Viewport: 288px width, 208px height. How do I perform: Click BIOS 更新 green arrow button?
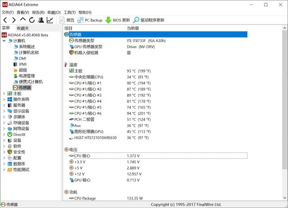[117, 20]
